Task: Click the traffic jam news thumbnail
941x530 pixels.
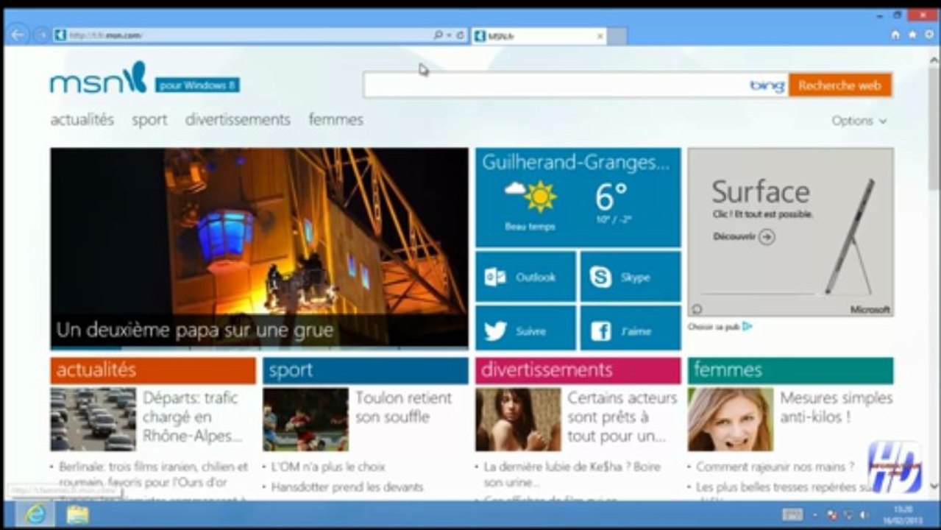Action: tap(93, 420)
